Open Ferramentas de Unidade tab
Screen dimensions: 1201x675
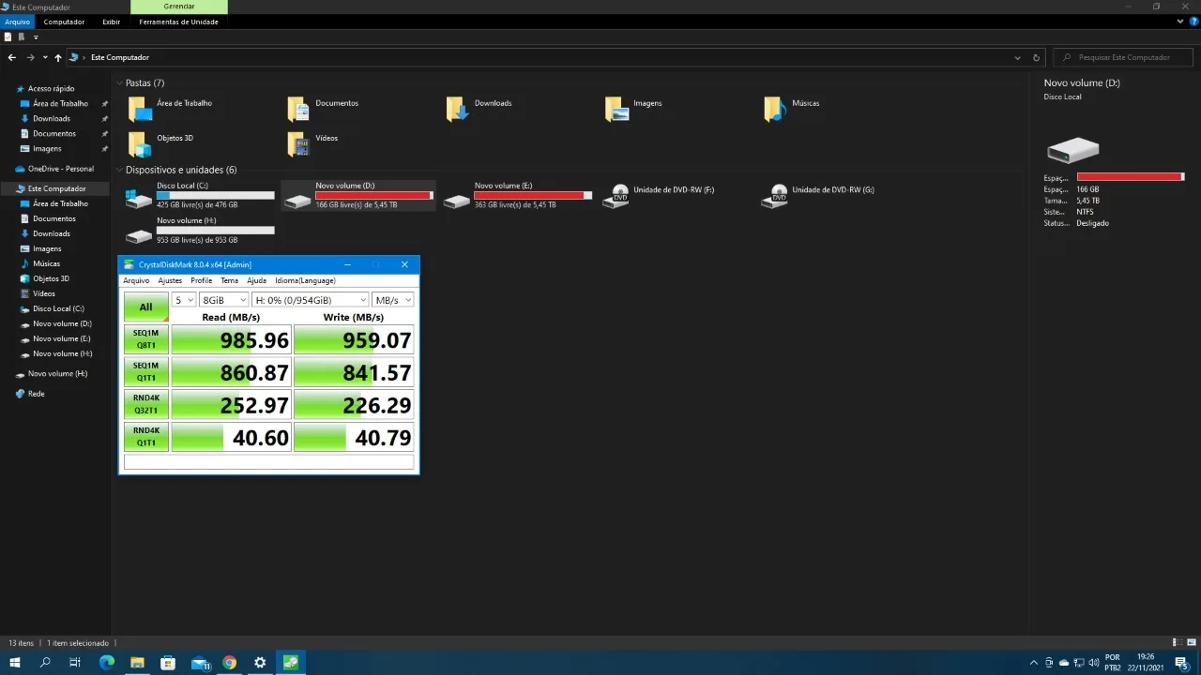(x=178, y=22)
